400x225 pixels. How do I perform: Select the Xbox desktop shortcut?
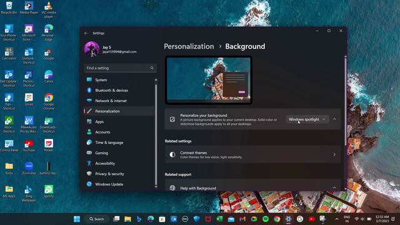pos(9,124)
